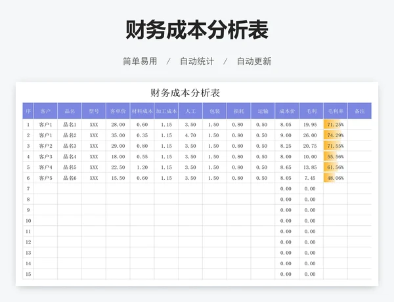Screen dimensions: 394x302
Task: Click the 20.75 gross profit cell
Action: [311, 146]
